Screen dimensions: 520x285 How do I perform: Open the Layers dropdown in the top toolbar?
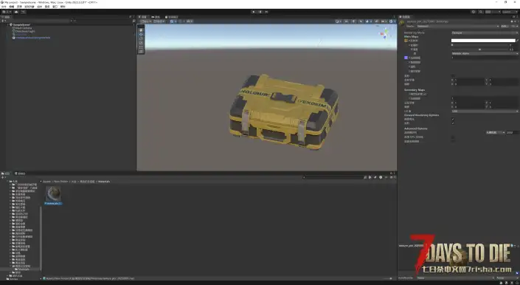[x=493, y=12]
